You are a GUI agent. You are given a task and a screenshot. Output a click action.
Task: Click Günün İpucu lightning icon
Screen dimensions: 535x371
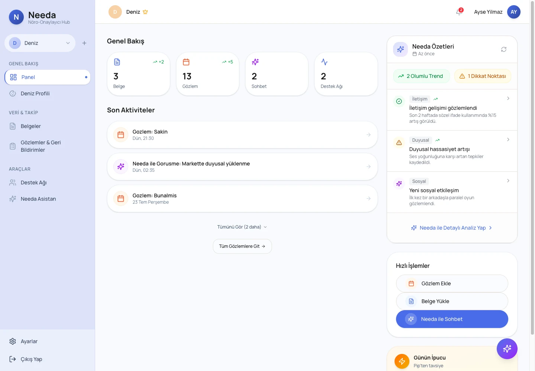pos(402,361)
